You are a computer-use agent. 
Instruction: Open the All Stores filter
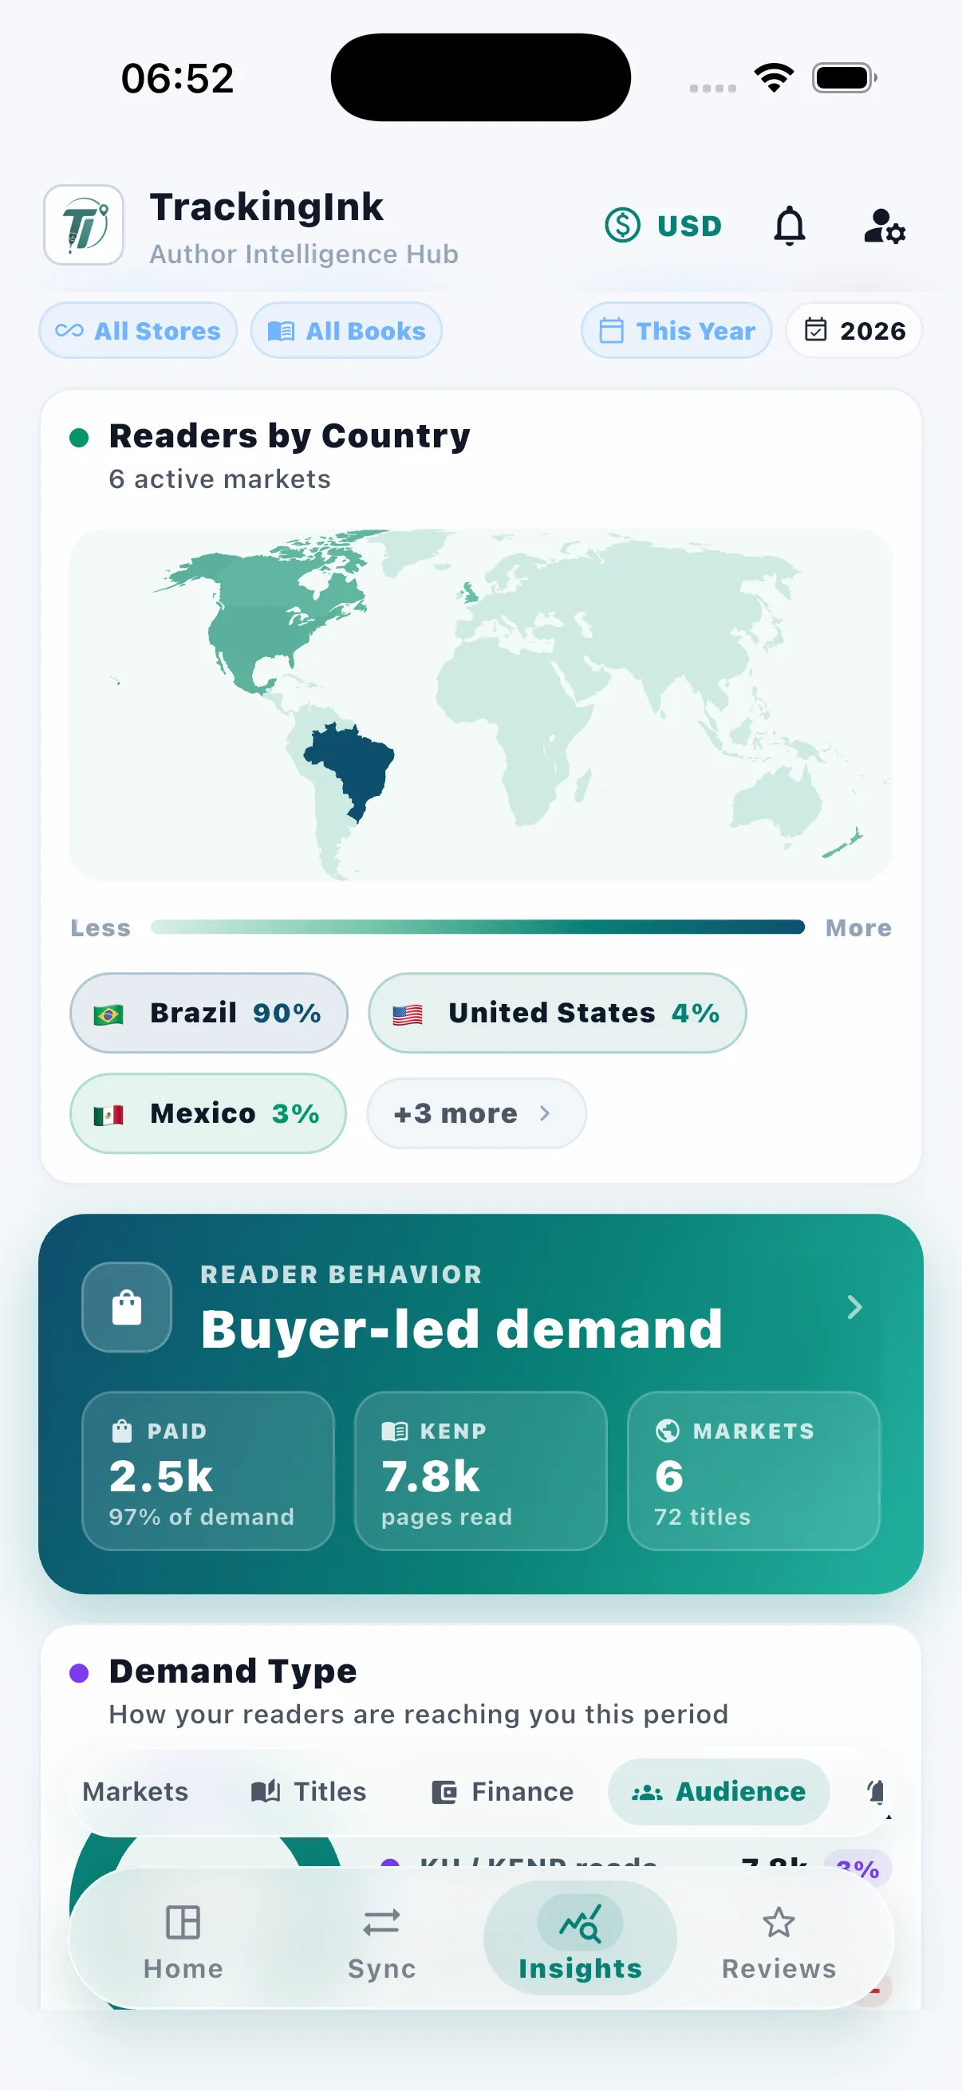(138, 330)
